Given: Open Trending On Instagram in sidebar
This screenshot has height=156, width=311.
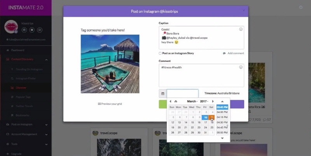Looking at the screenshot, I should (29, 69).
